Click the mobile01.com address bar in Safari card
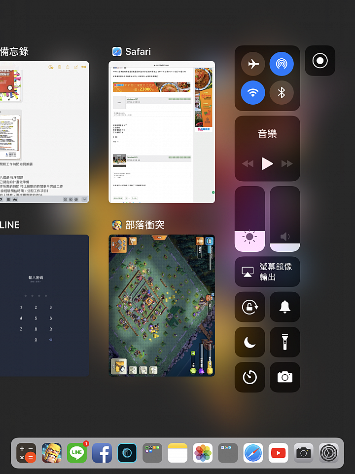 (x=162, y=65)
